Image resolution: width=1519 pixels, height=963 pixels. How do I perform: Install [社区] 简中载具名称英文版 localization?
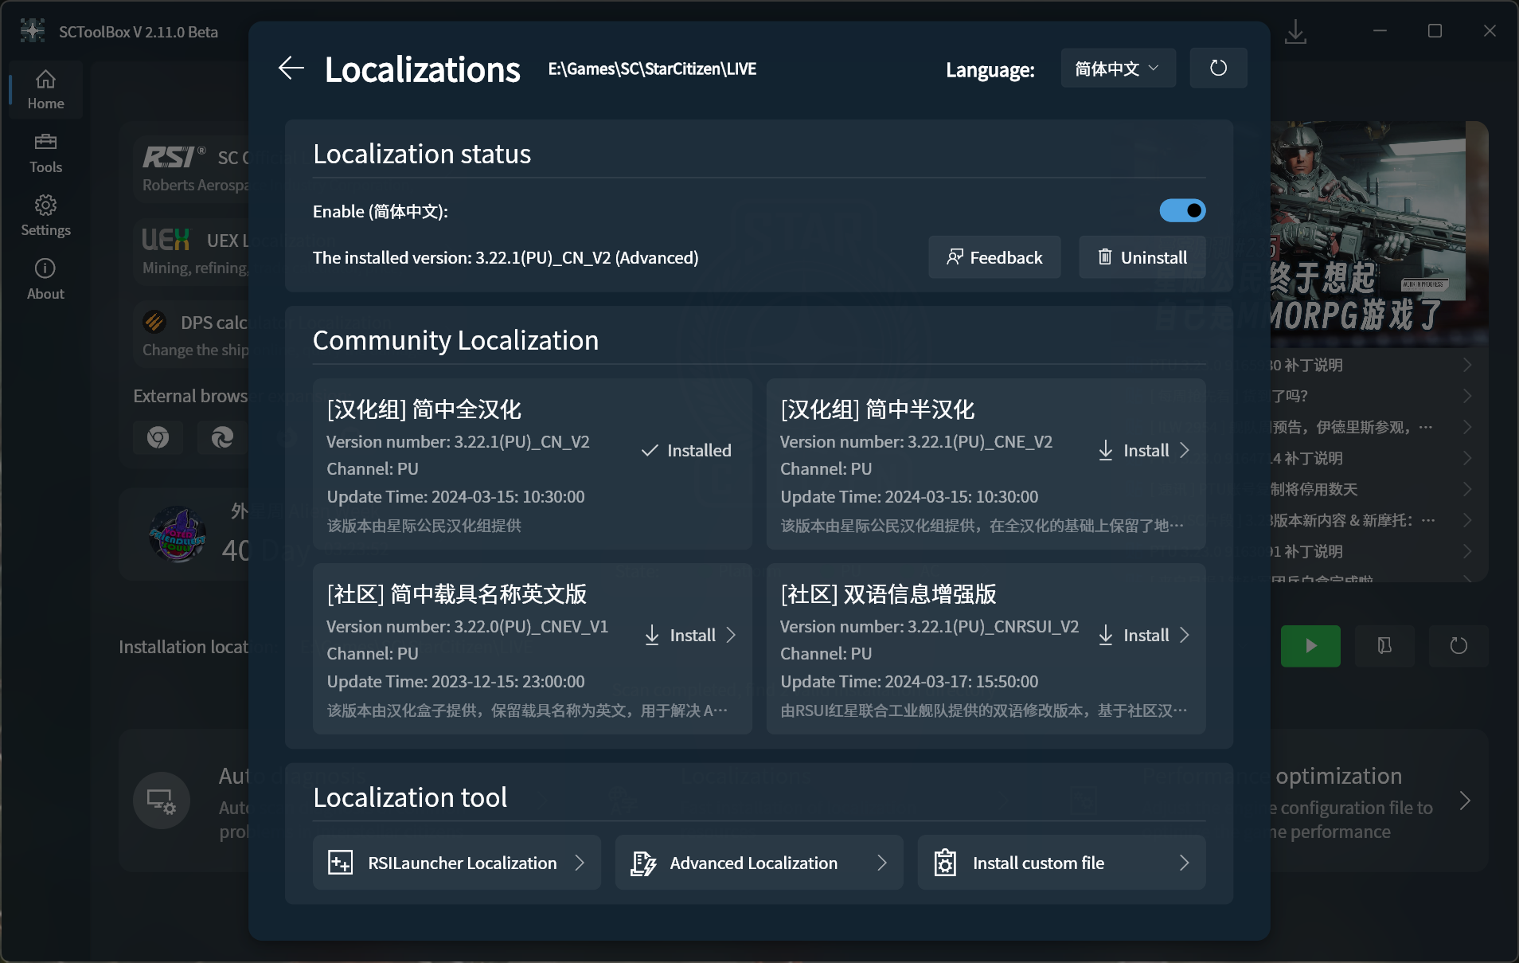[x=690, y=636]
